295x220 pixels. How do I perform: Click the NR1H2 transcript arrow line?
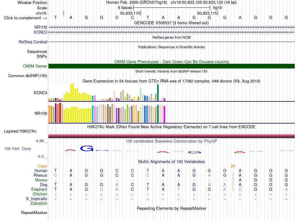pyautogui.click(x=171, y=27)
